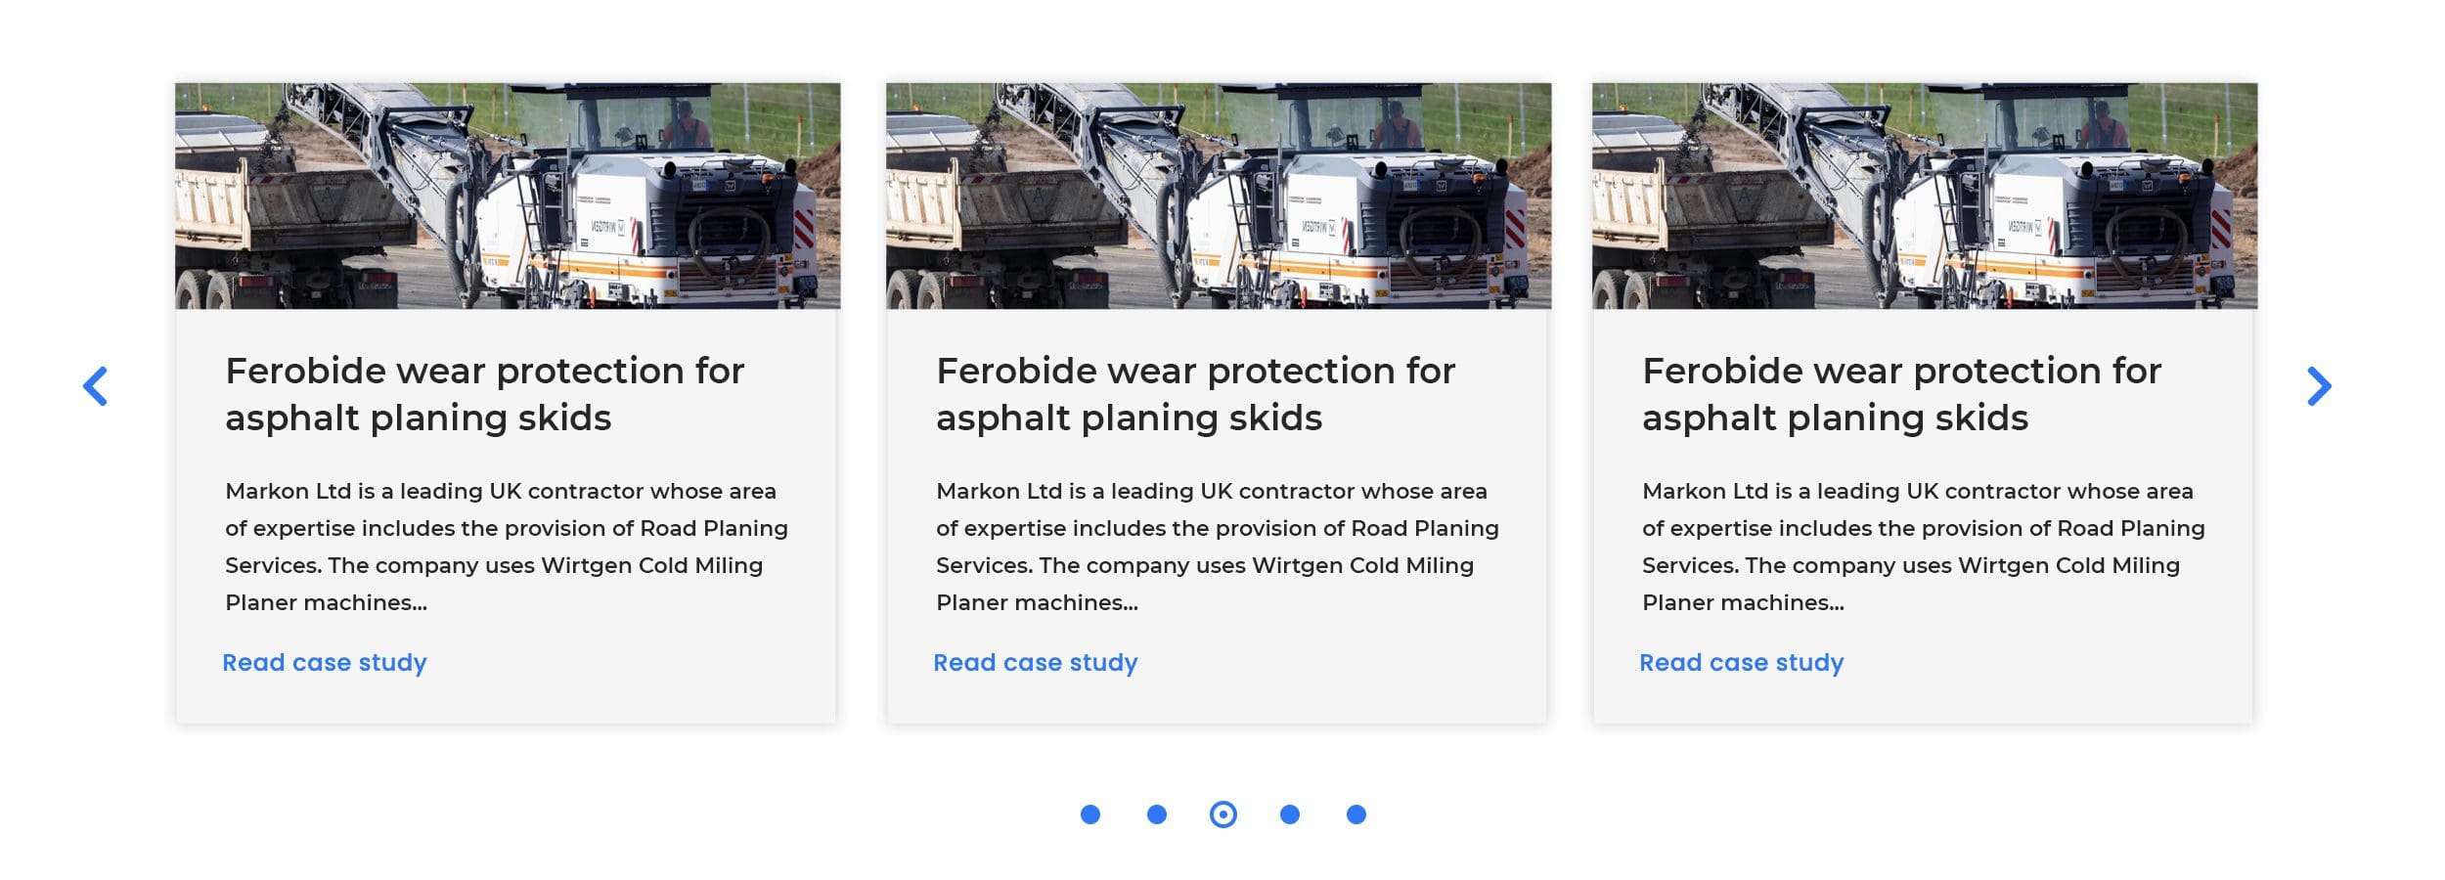Screen dimensions: 2445x880
Task: Click the Markon Ltd description in middle card
Action: coord(1217,547)
